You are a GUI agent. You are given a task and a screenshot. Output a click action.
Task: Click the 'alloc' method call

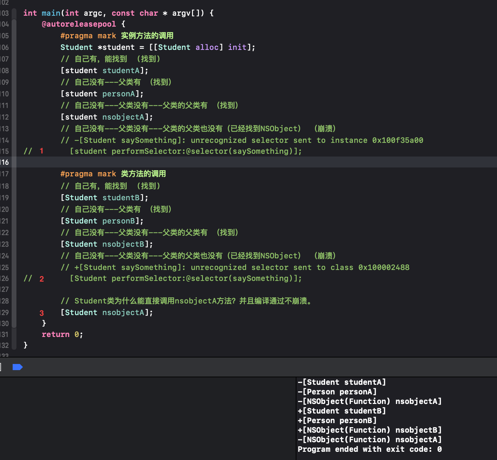click(207, 47)
